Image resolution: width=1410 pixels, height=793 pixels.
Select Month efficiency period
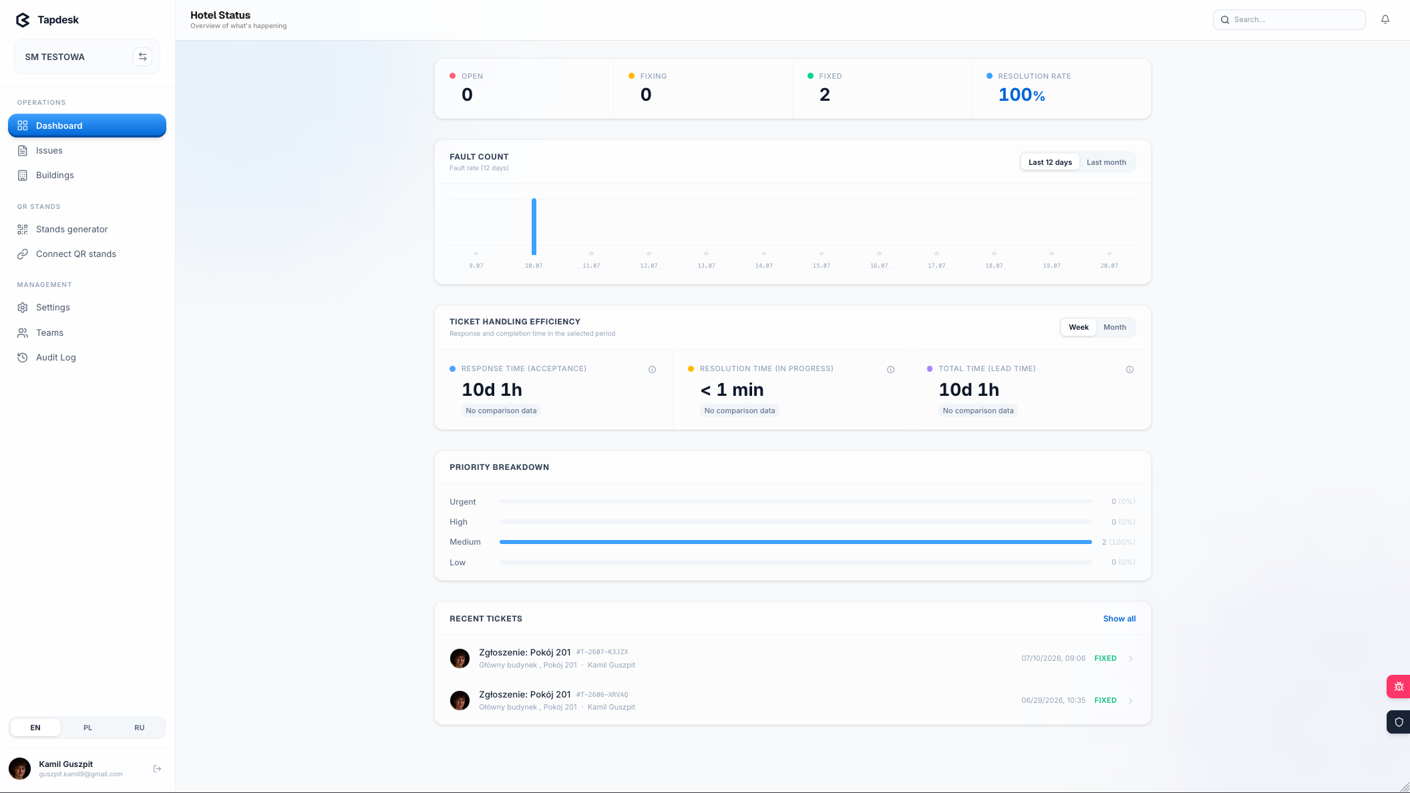[1114, 327]
